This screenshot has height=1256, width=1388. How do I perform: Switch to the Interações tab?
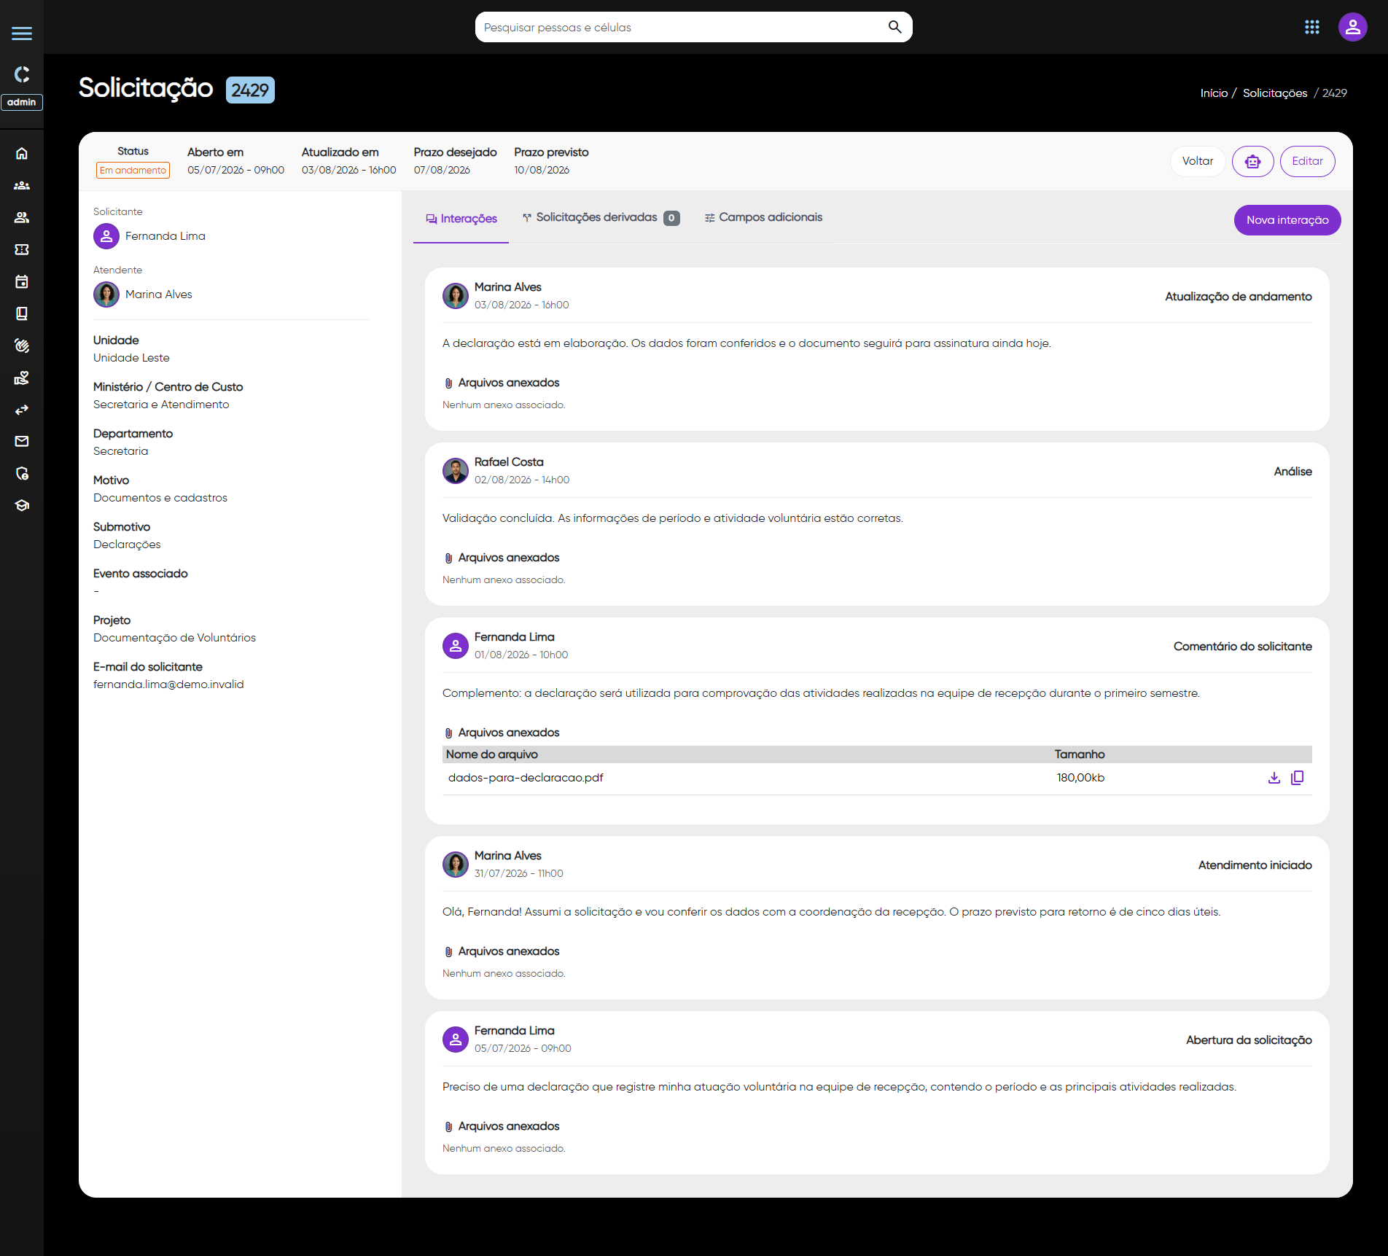[x=461, y=219]
